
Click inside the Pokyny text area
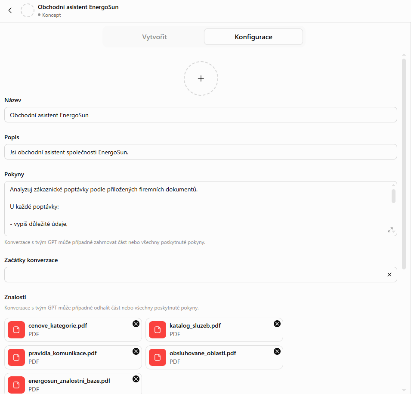tap(201, 209)
